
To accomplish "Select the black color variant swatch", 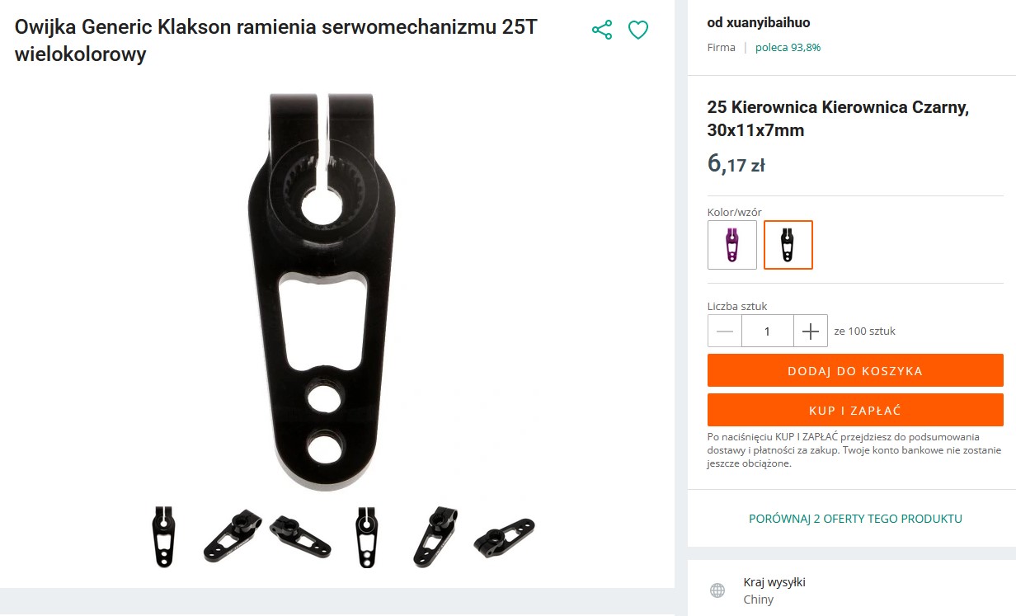I will pos(788,245).
